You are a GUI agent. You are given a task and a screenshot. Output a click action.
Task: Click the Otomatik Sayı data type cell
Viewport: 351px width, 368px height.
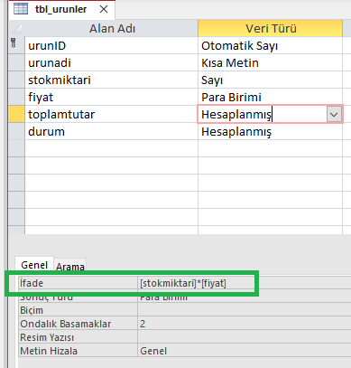tap(270, 46)
